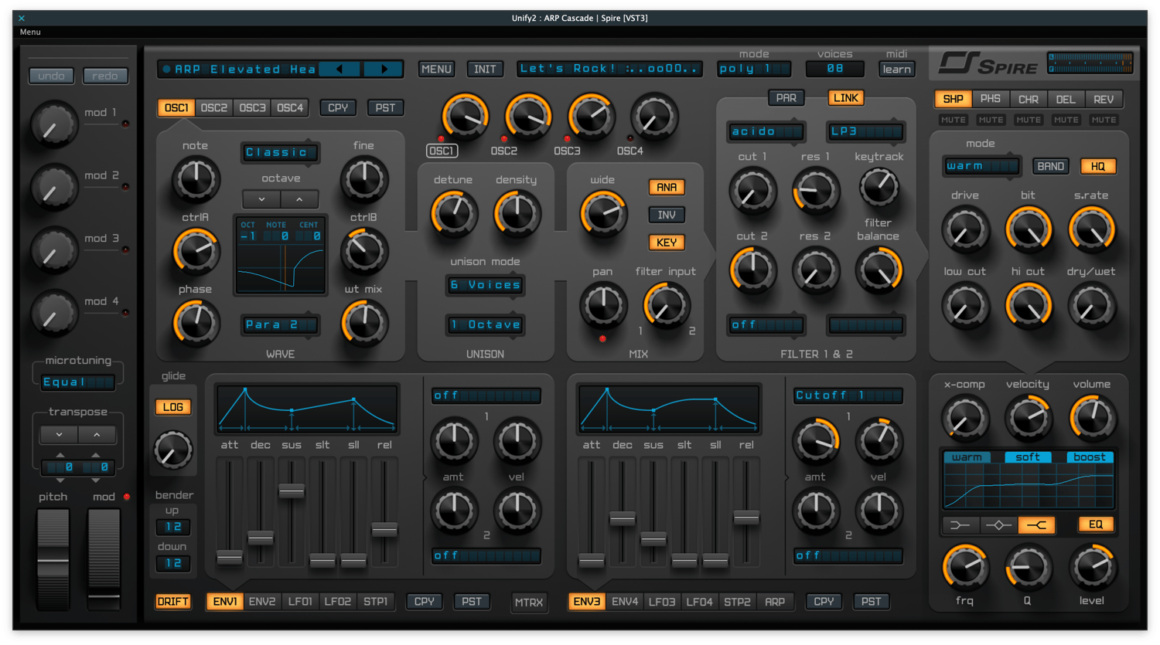Image resolution: width=1160 pixels, height=645 pixels.
Task: Open the 6 Voices unison mode dropdown
Action: (x=486, y=285)
